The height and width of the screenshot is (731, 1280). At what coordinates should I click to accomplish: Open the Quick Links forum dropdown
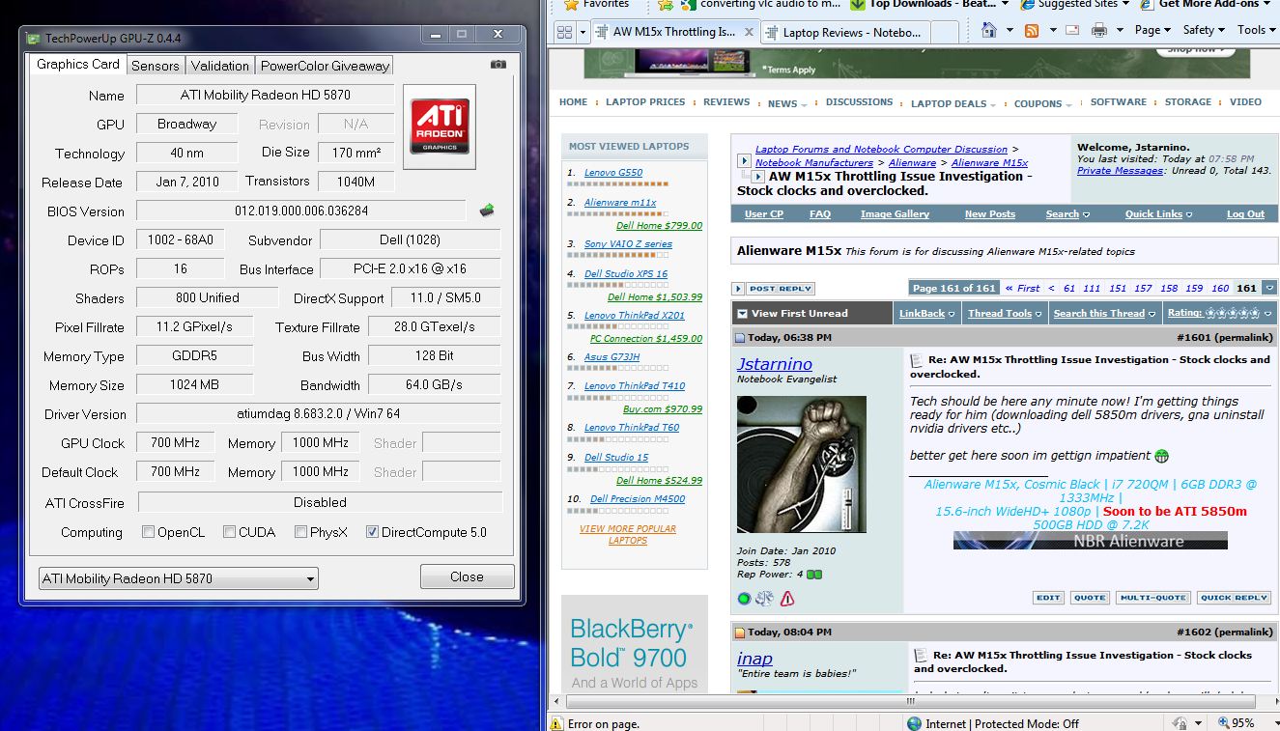(1158, 214)
